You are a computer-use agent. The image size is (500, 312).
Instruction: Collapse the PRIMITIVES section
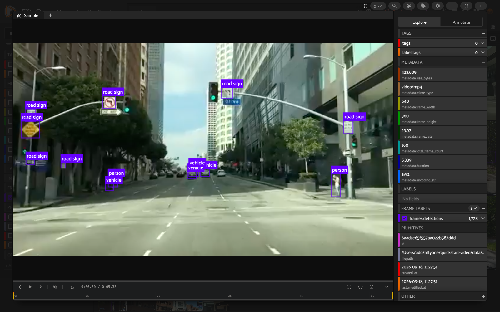tap(483, 228)
